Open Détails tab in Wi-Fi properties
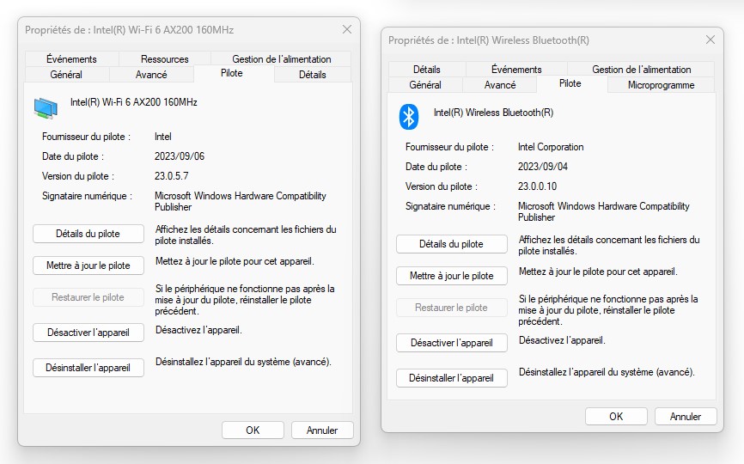The height and width of the screenshot is (464, 744). (312, 75)
